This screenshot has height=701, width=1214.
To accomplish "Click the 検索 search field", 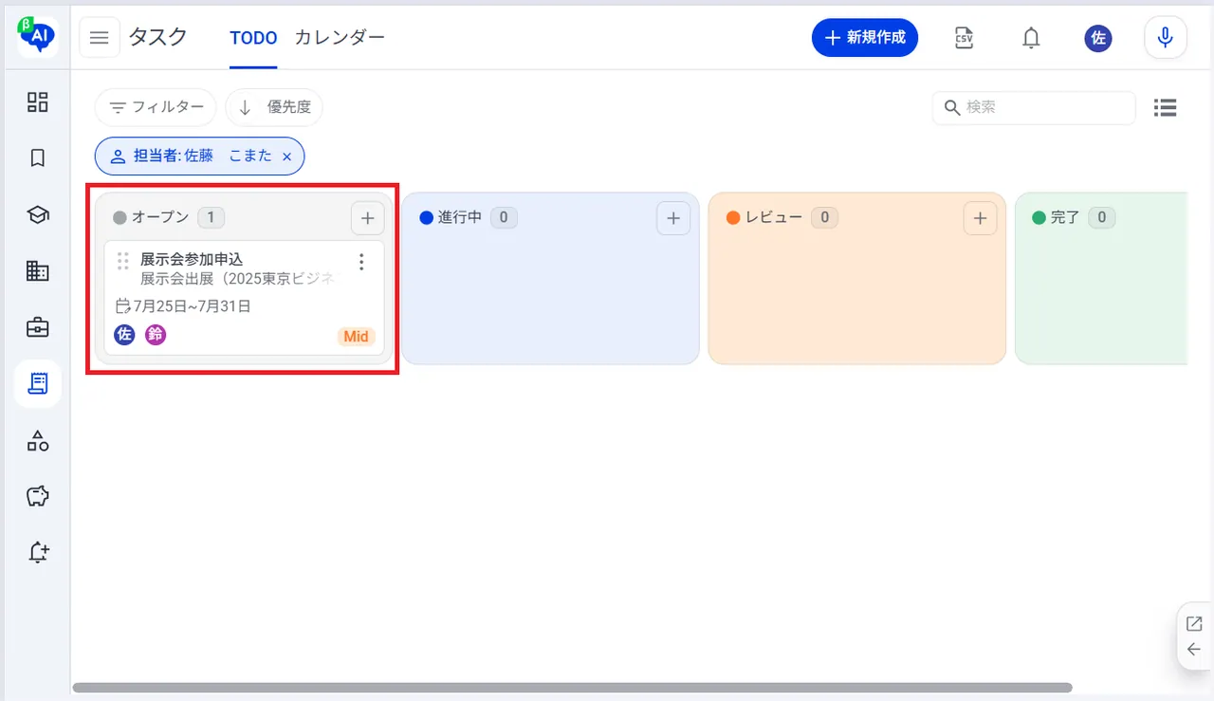I will click(1034, 107).
